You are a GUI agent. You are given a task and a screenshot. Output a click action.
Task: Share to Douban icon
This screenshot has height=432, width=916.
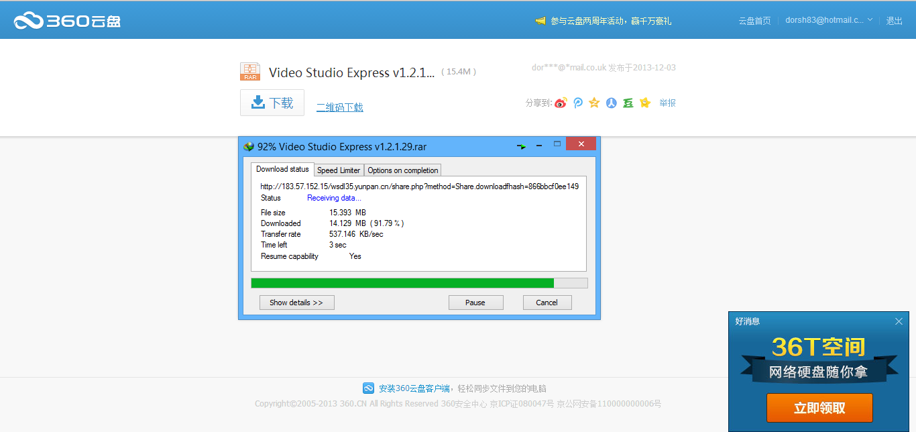pos(628,103)
